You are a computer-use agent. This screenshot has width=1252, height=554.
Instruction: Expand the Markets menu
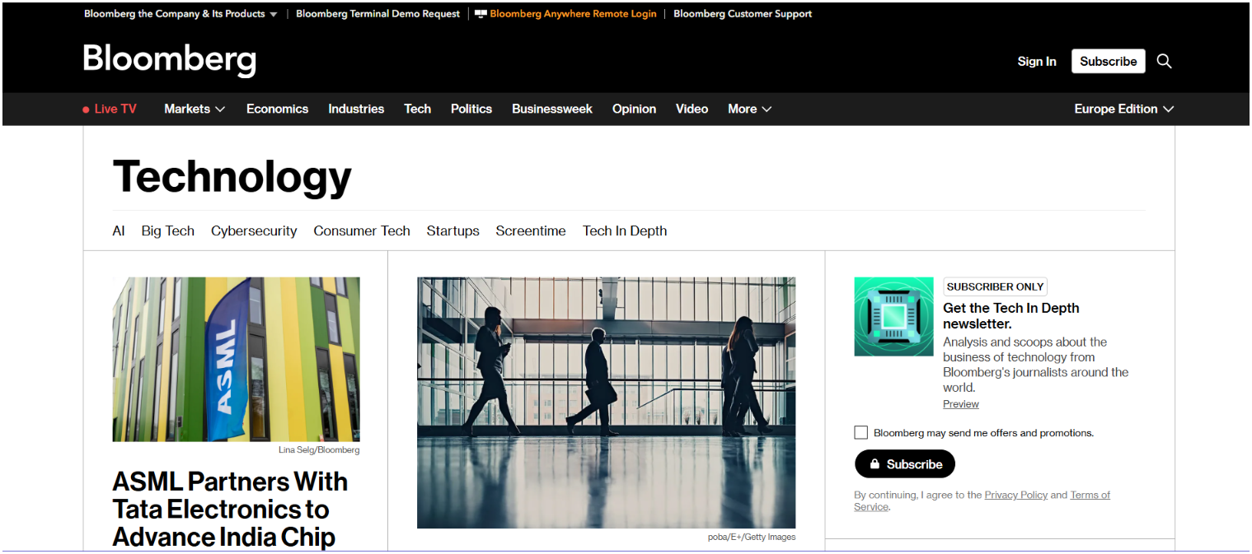(x=195, y=109)
